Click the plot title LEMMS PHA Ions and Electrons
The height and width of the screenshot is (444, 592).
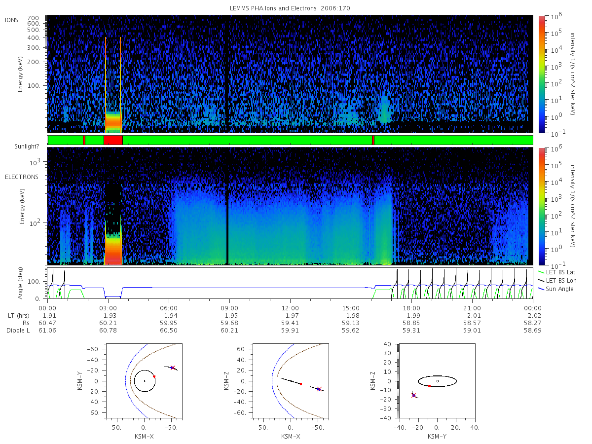tap(290, 8)
